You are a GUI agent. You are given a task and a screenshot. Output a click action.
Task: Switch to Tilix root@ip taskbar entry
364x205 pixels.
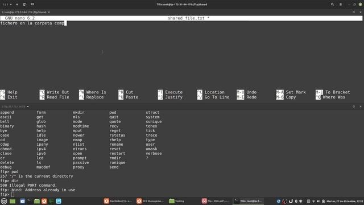click(248, 201)
